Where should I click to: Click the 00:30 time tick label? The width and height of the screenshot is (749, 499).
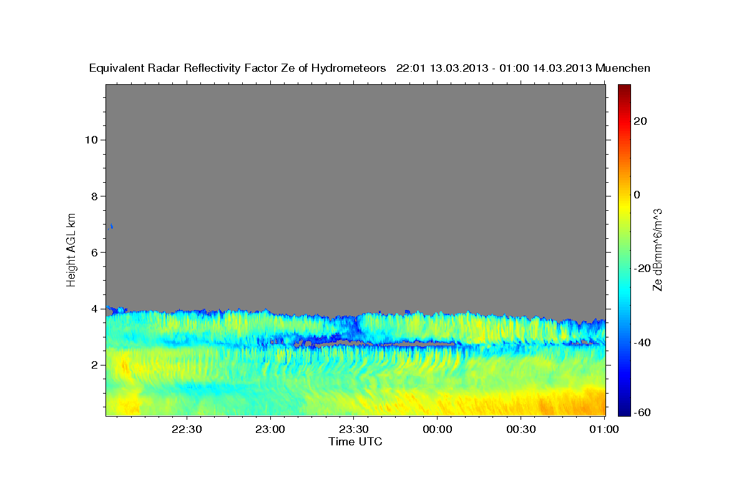pos(521,429)
